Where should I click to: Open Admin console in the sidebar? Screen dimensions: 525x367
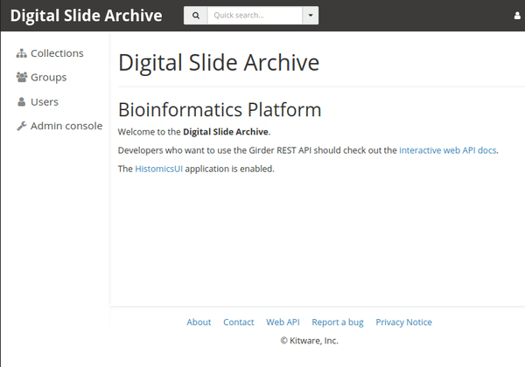pos(59,126)
